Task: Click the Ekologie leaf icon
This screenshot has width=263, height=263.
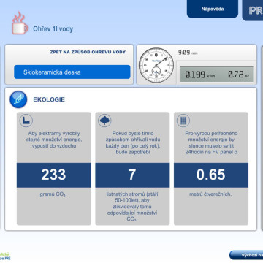Action: [18, 99]
